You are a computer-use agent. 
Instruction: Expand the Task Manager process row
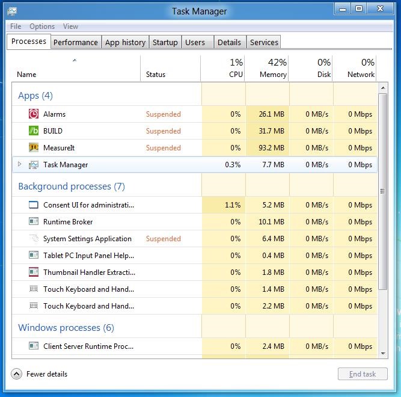tap(19, 164)
